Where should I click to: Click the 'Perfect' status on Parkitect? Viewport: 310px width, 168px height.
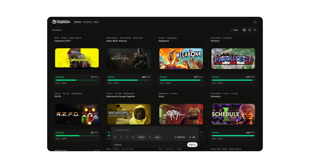[215, 77]
